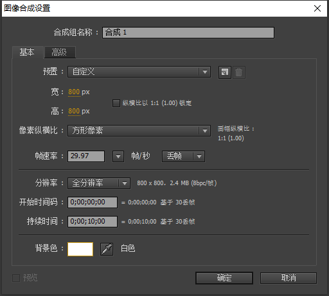This screenshot has width=329, height=296.
Task: Click the height value 800
Action: coord(74,111)
